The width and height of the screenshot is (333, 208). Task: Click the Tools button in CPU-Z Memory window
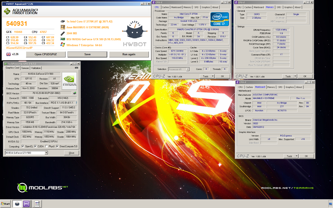click(288, 76)
